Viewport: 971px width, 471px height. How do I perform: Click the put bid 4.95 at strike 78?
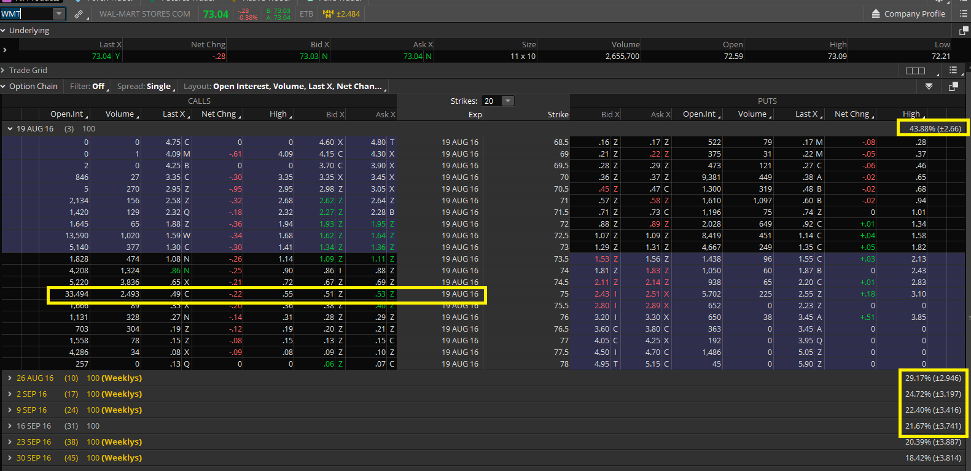pos(601,364)
